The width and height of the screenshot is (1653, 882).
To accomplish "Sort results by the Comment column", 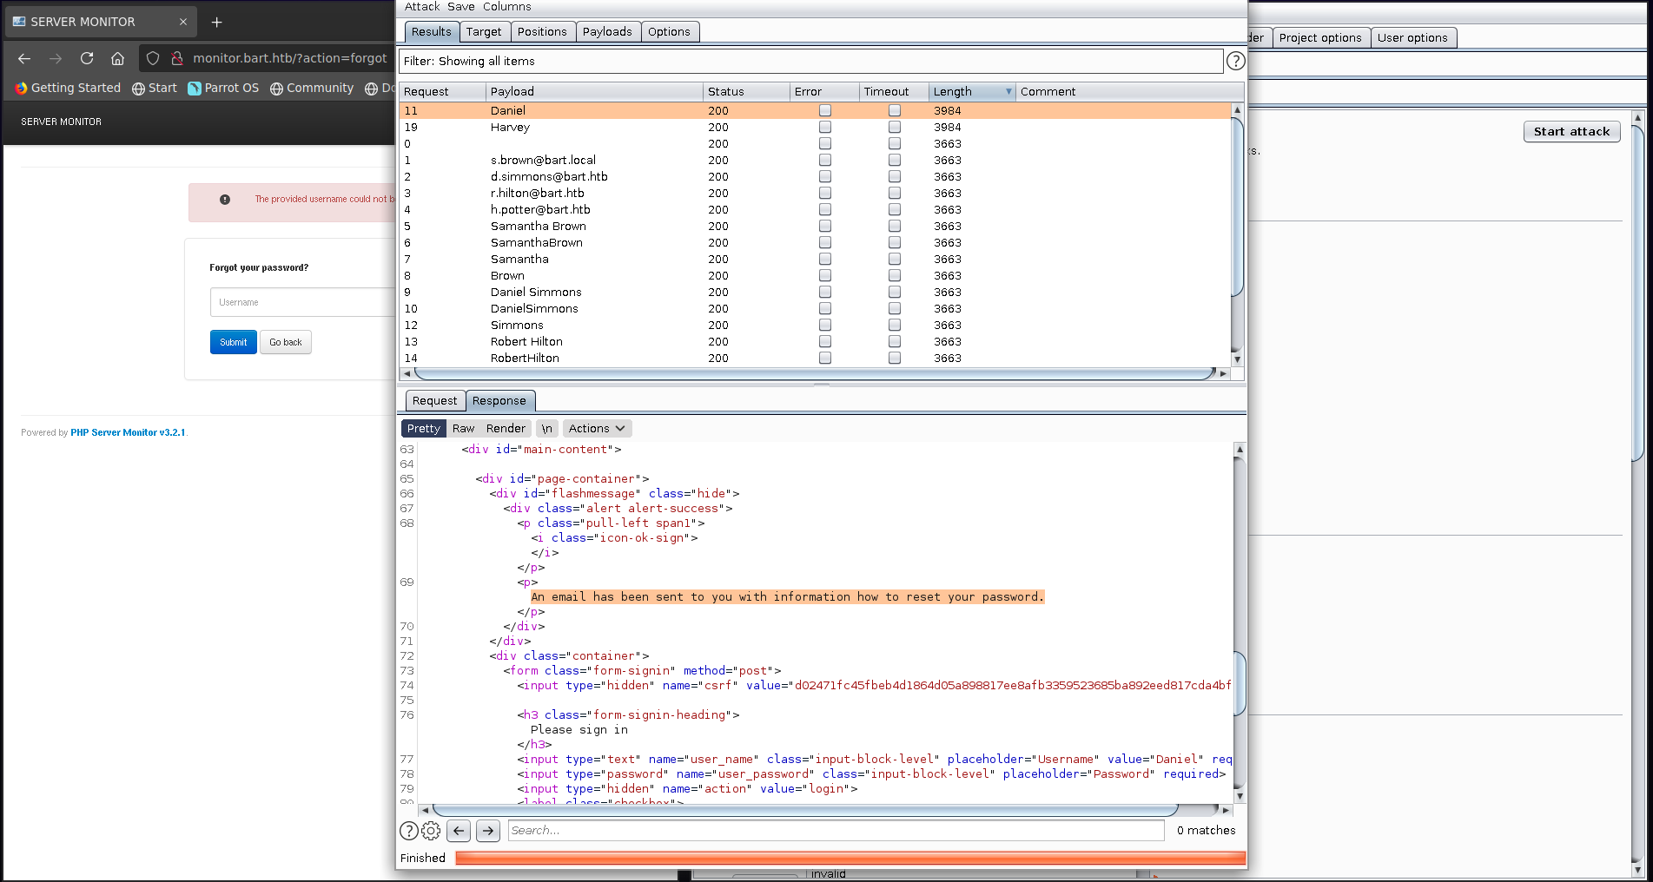I will tap(1129, 91).
